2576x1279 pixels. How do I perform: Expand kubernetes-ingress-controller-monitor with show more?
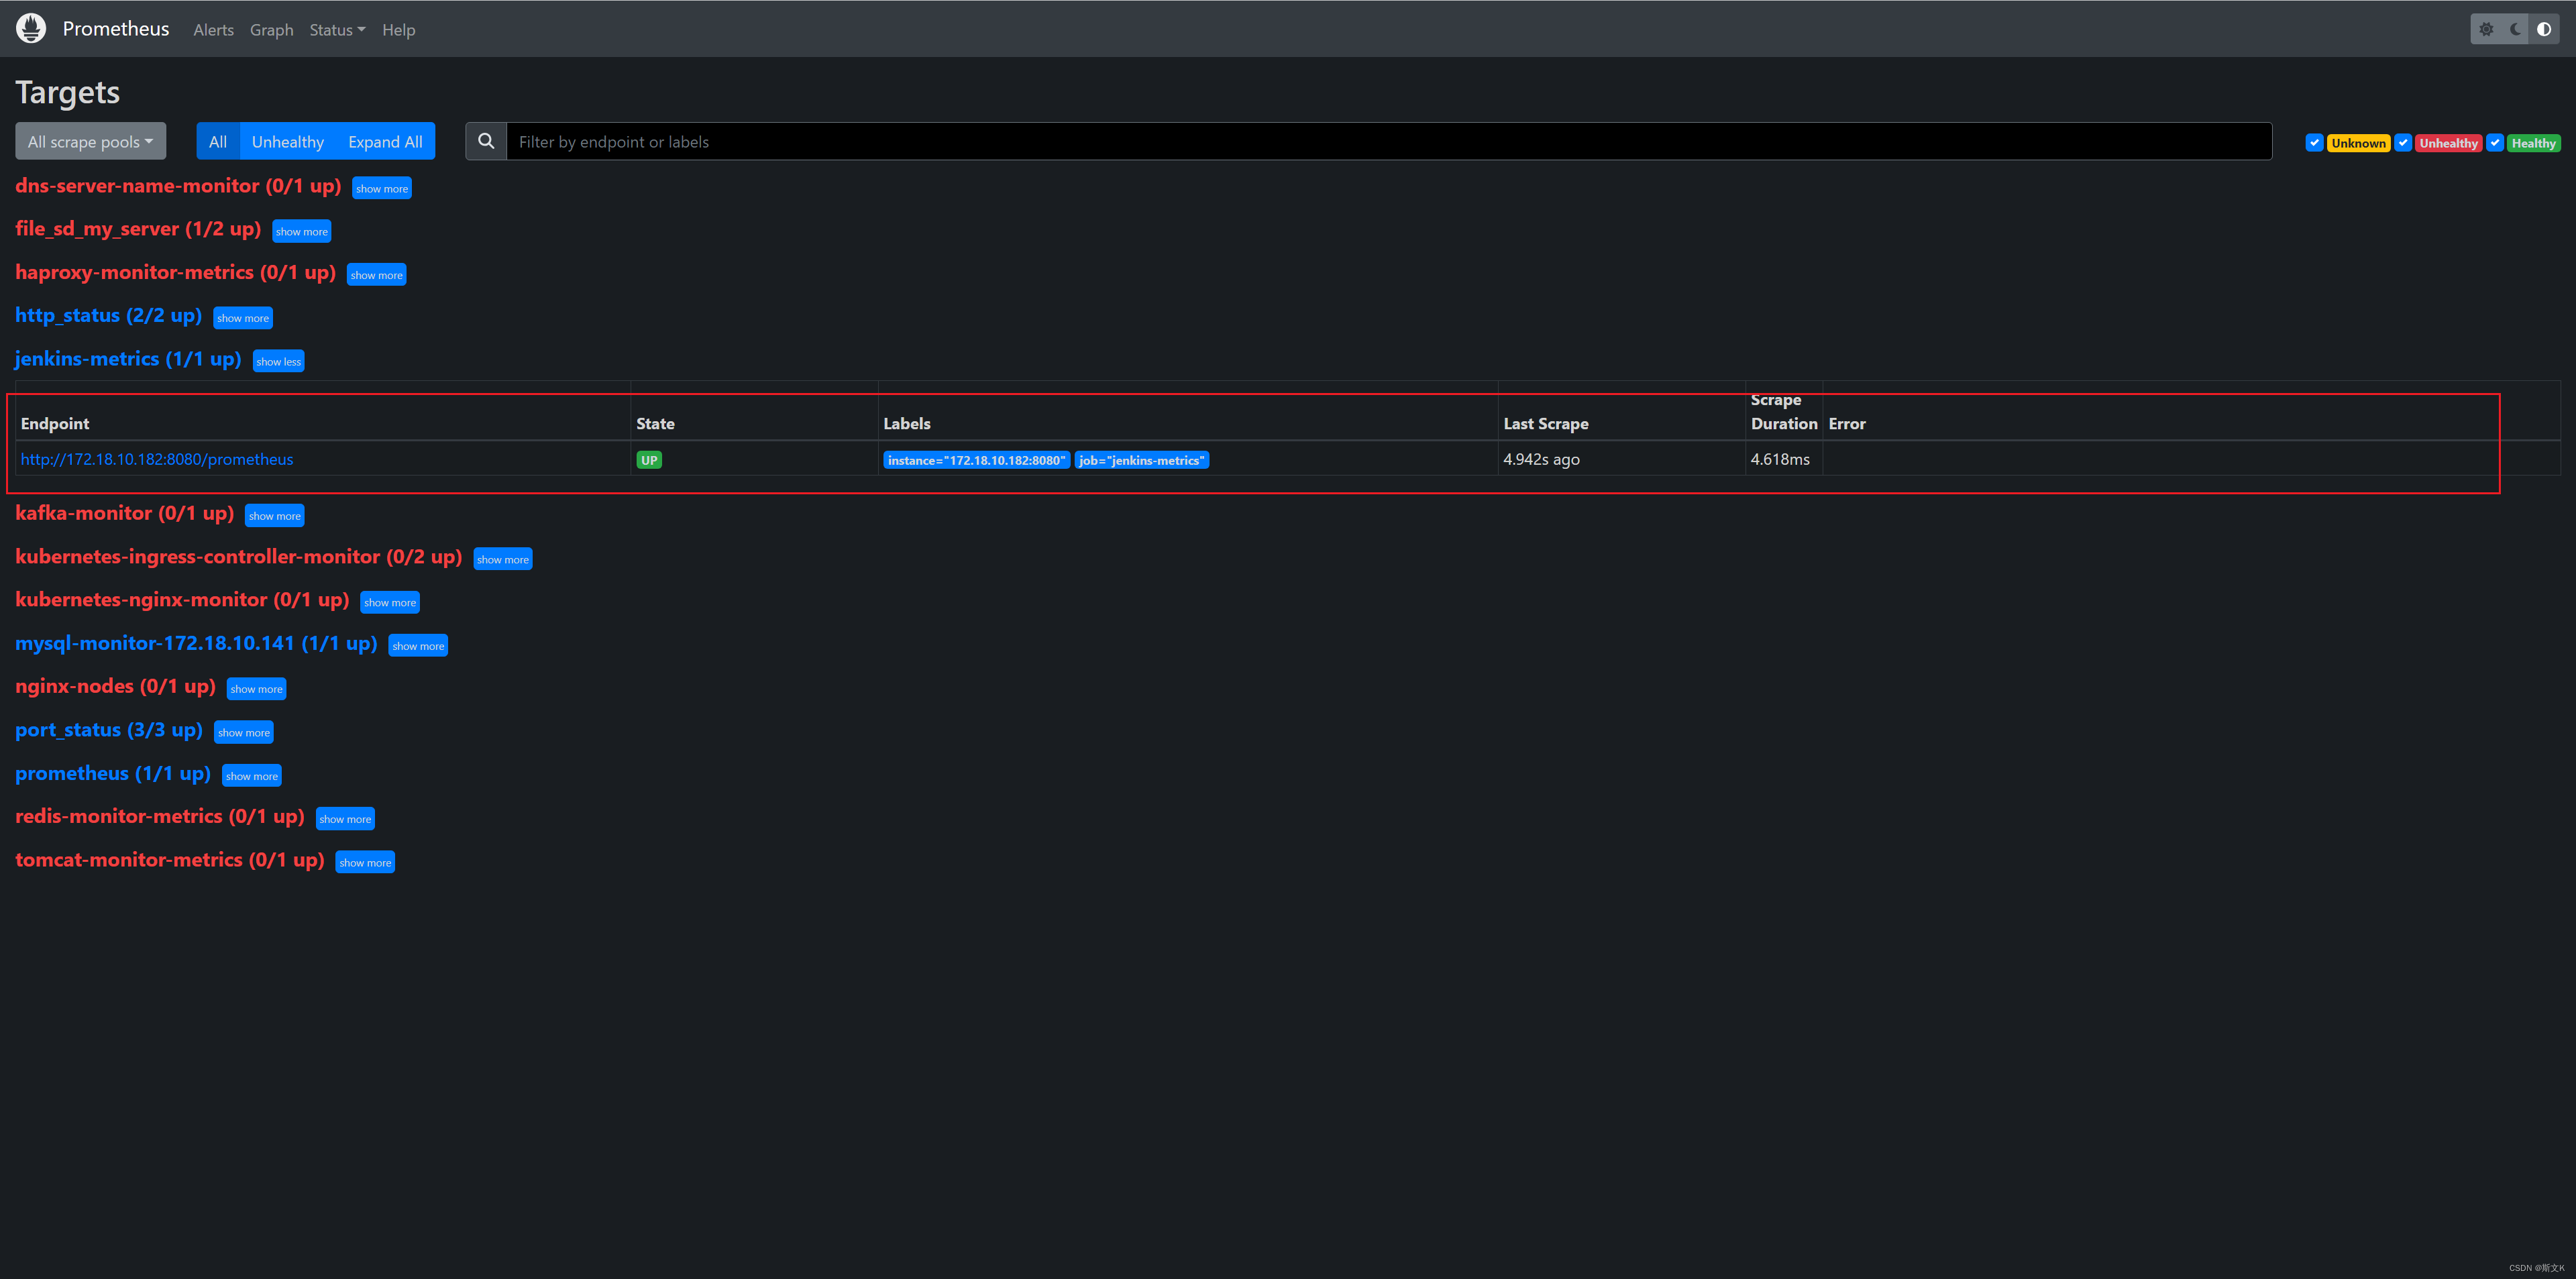click(503, 559)
